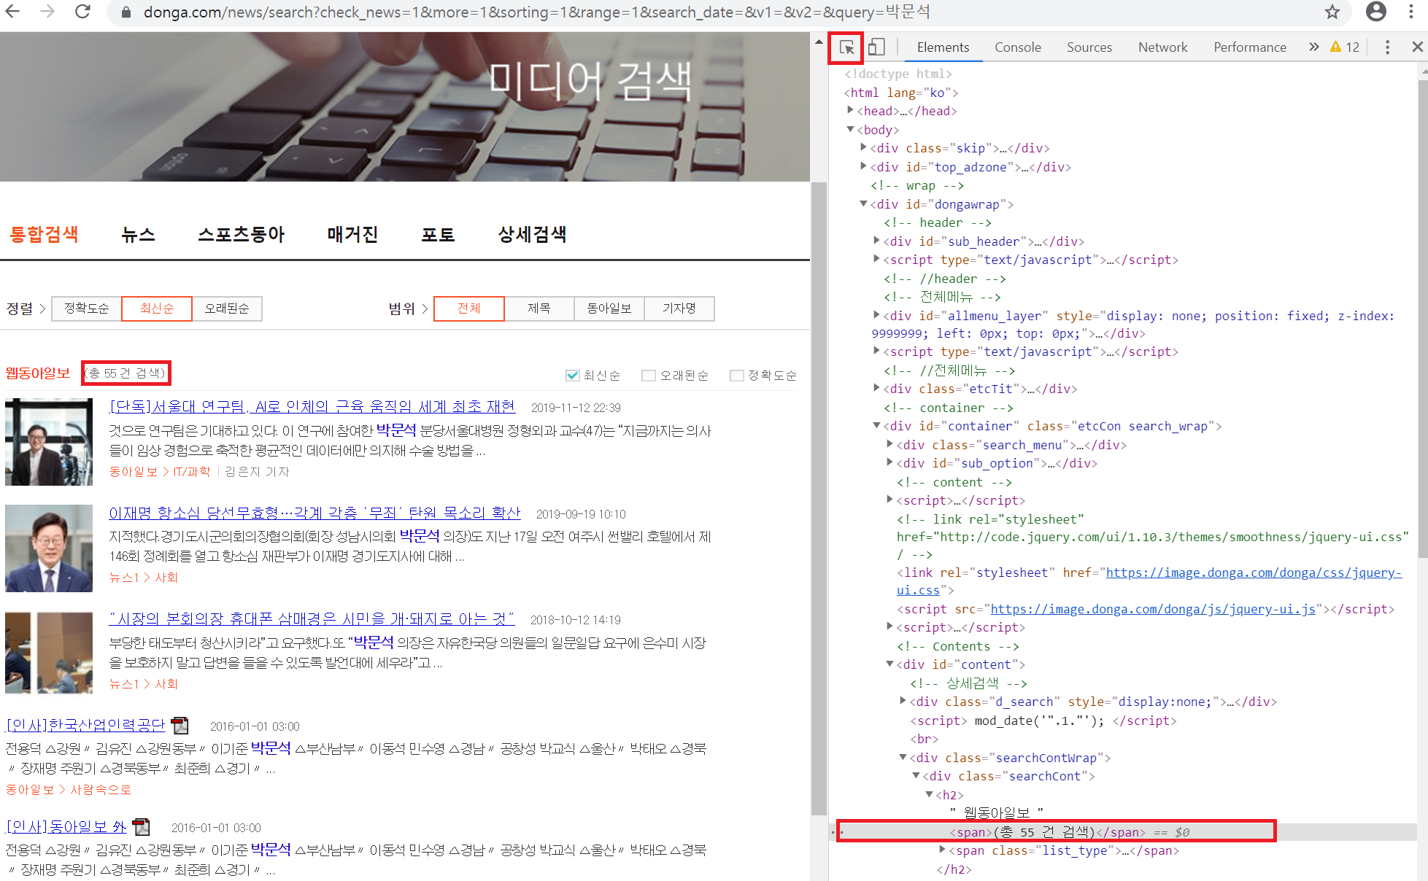Collapse the body element in DOM tree
The height and width of the screenshot is (881, 1428).
[x=850, y=129]
